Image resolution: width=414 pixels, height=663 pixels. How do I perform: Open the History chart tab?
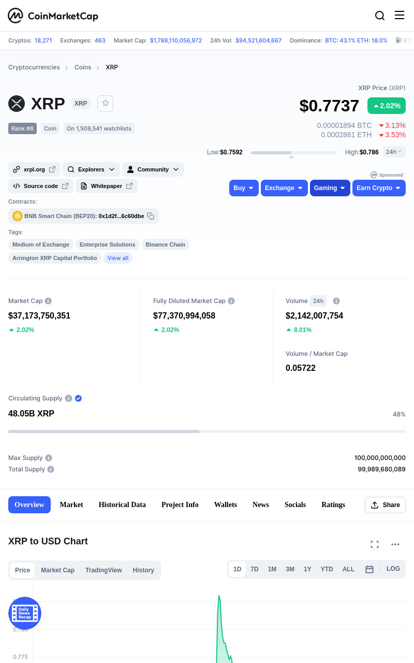[143, 570]
